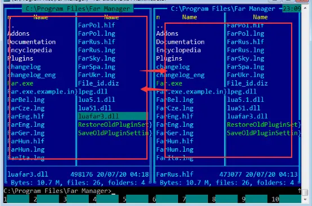
Task: Click function key 1 in bottom bar
Action: (x=16, y=199)
